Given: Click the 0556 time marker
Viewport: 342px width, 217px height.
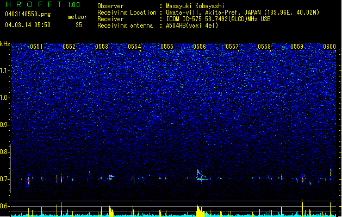Looking at the screenshot, I should (x=200, y=47).
